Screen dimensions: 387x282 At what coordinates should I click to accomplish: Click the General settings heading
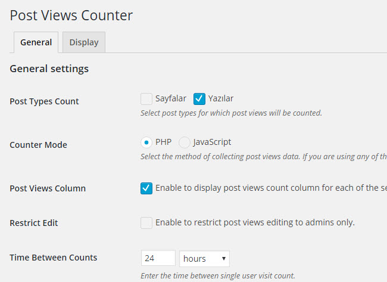pyautogui.click(x=49, y=69)
